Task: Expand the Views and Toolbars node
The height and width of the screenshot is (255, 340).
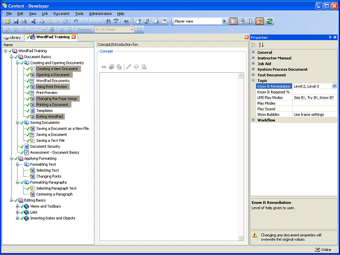Action: pyautogui.click(x=18, y=206)
